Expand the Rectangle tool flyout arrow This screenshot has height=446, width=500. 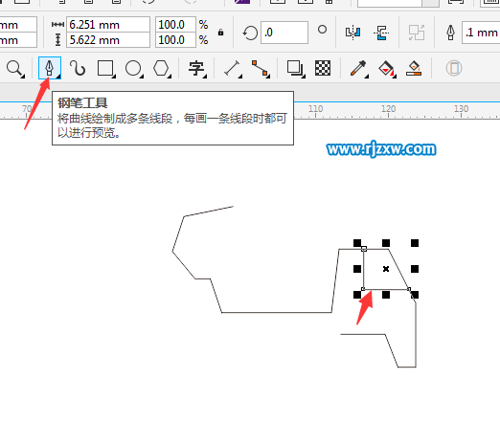pyautogui.click(x=114, y=77)
